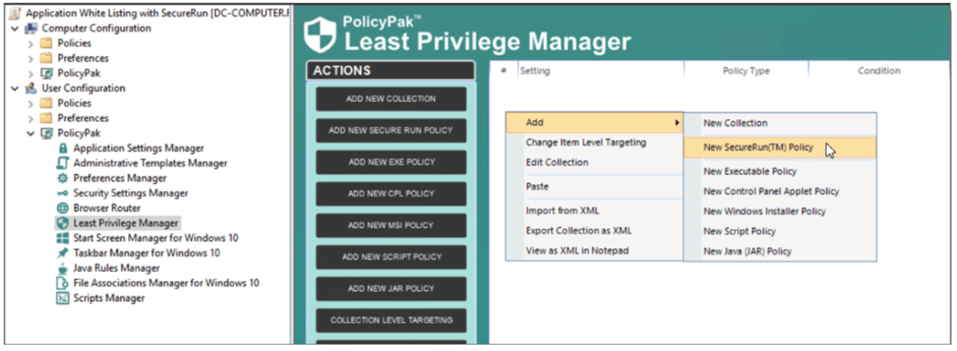The width and height of the screenshot is (957, 351).
Task: Select Application White Listing with SecureRun root
Action: [157, 13]
